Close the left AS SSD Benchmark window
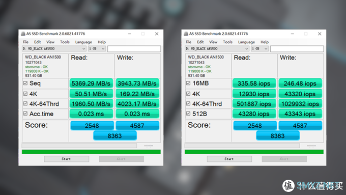 (157, 34)
